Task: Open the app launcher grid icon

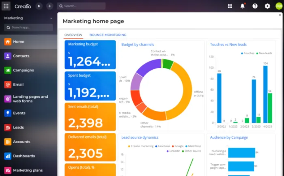Action: click(6, 6)
